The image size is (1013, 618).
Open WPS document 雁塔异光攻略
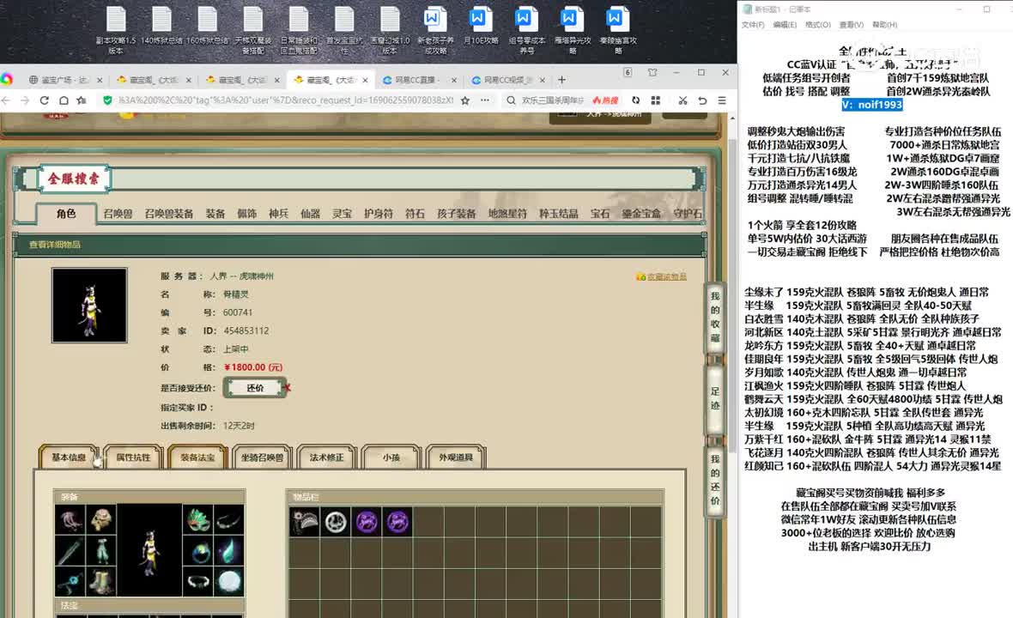(573, 29)
